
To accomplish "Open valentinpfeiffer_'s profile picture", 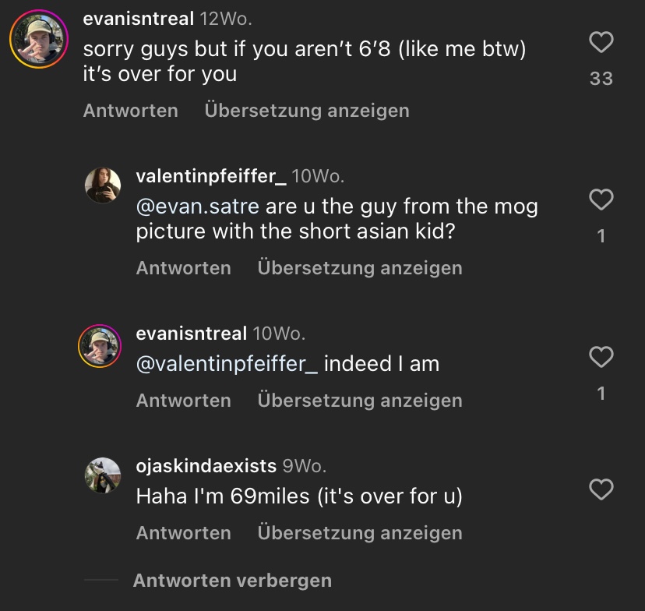I will click(x=103, y=185).
